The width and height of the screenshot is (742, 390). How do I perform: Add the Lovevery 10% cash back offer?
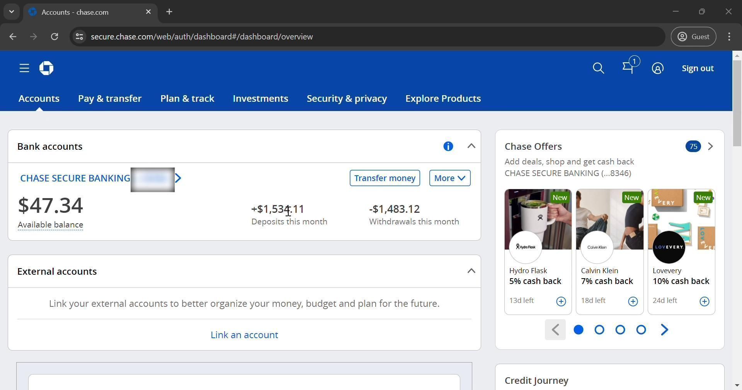tap(704, 301)
